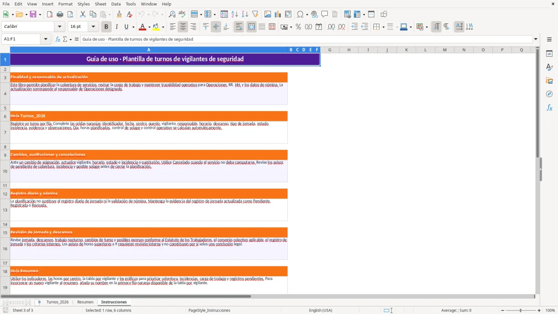Run the Spelling check
The image size is (558, 314).
click(182, 14)
